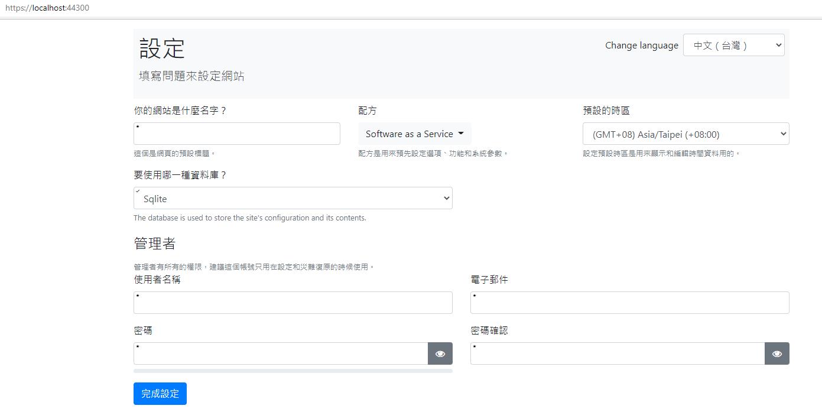The height and width of the screenshot is (412, 822).
Task: Toggle visibility of the 密碼確認 field
Action: point(777,353)
